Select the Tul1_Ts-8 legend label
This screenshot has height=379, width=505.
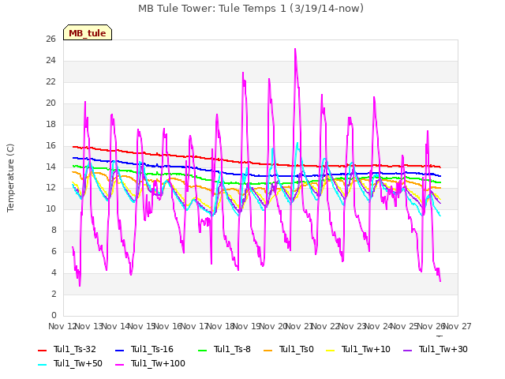[x=232, y=349]
